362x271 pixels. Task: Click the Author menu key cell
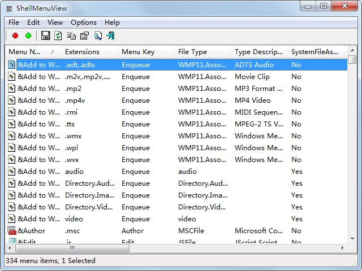tap(132, 231)
